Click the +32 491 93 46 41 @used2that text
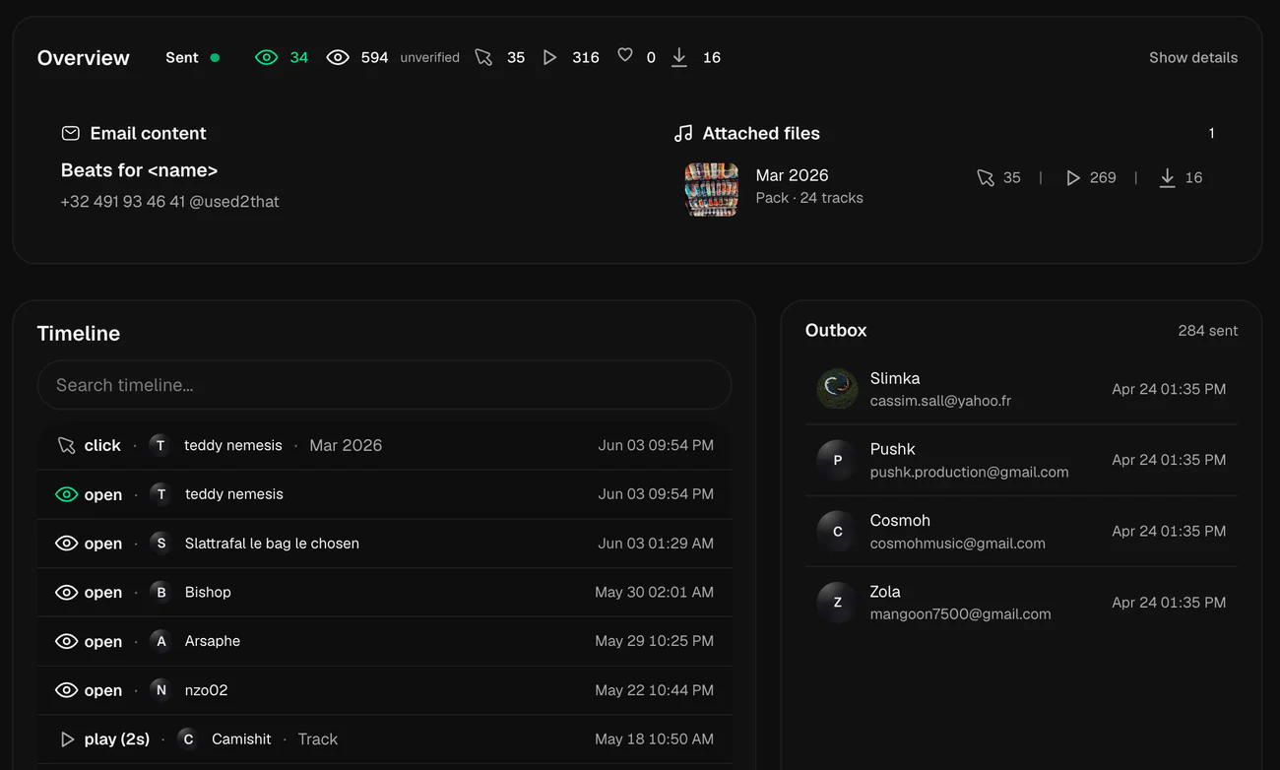Screen dimensions: 1280x770 point(170,202)
